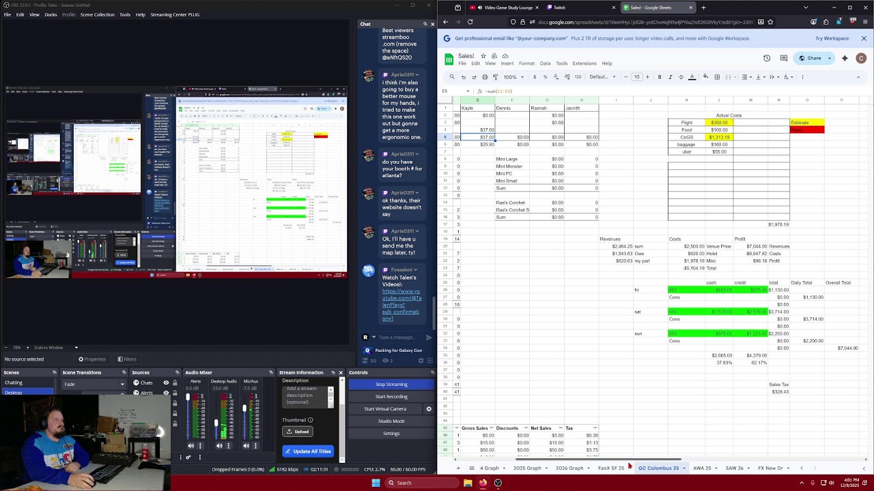Hide the Chats source with eye icon
The image size is (874, 491).
click(166, 383)
